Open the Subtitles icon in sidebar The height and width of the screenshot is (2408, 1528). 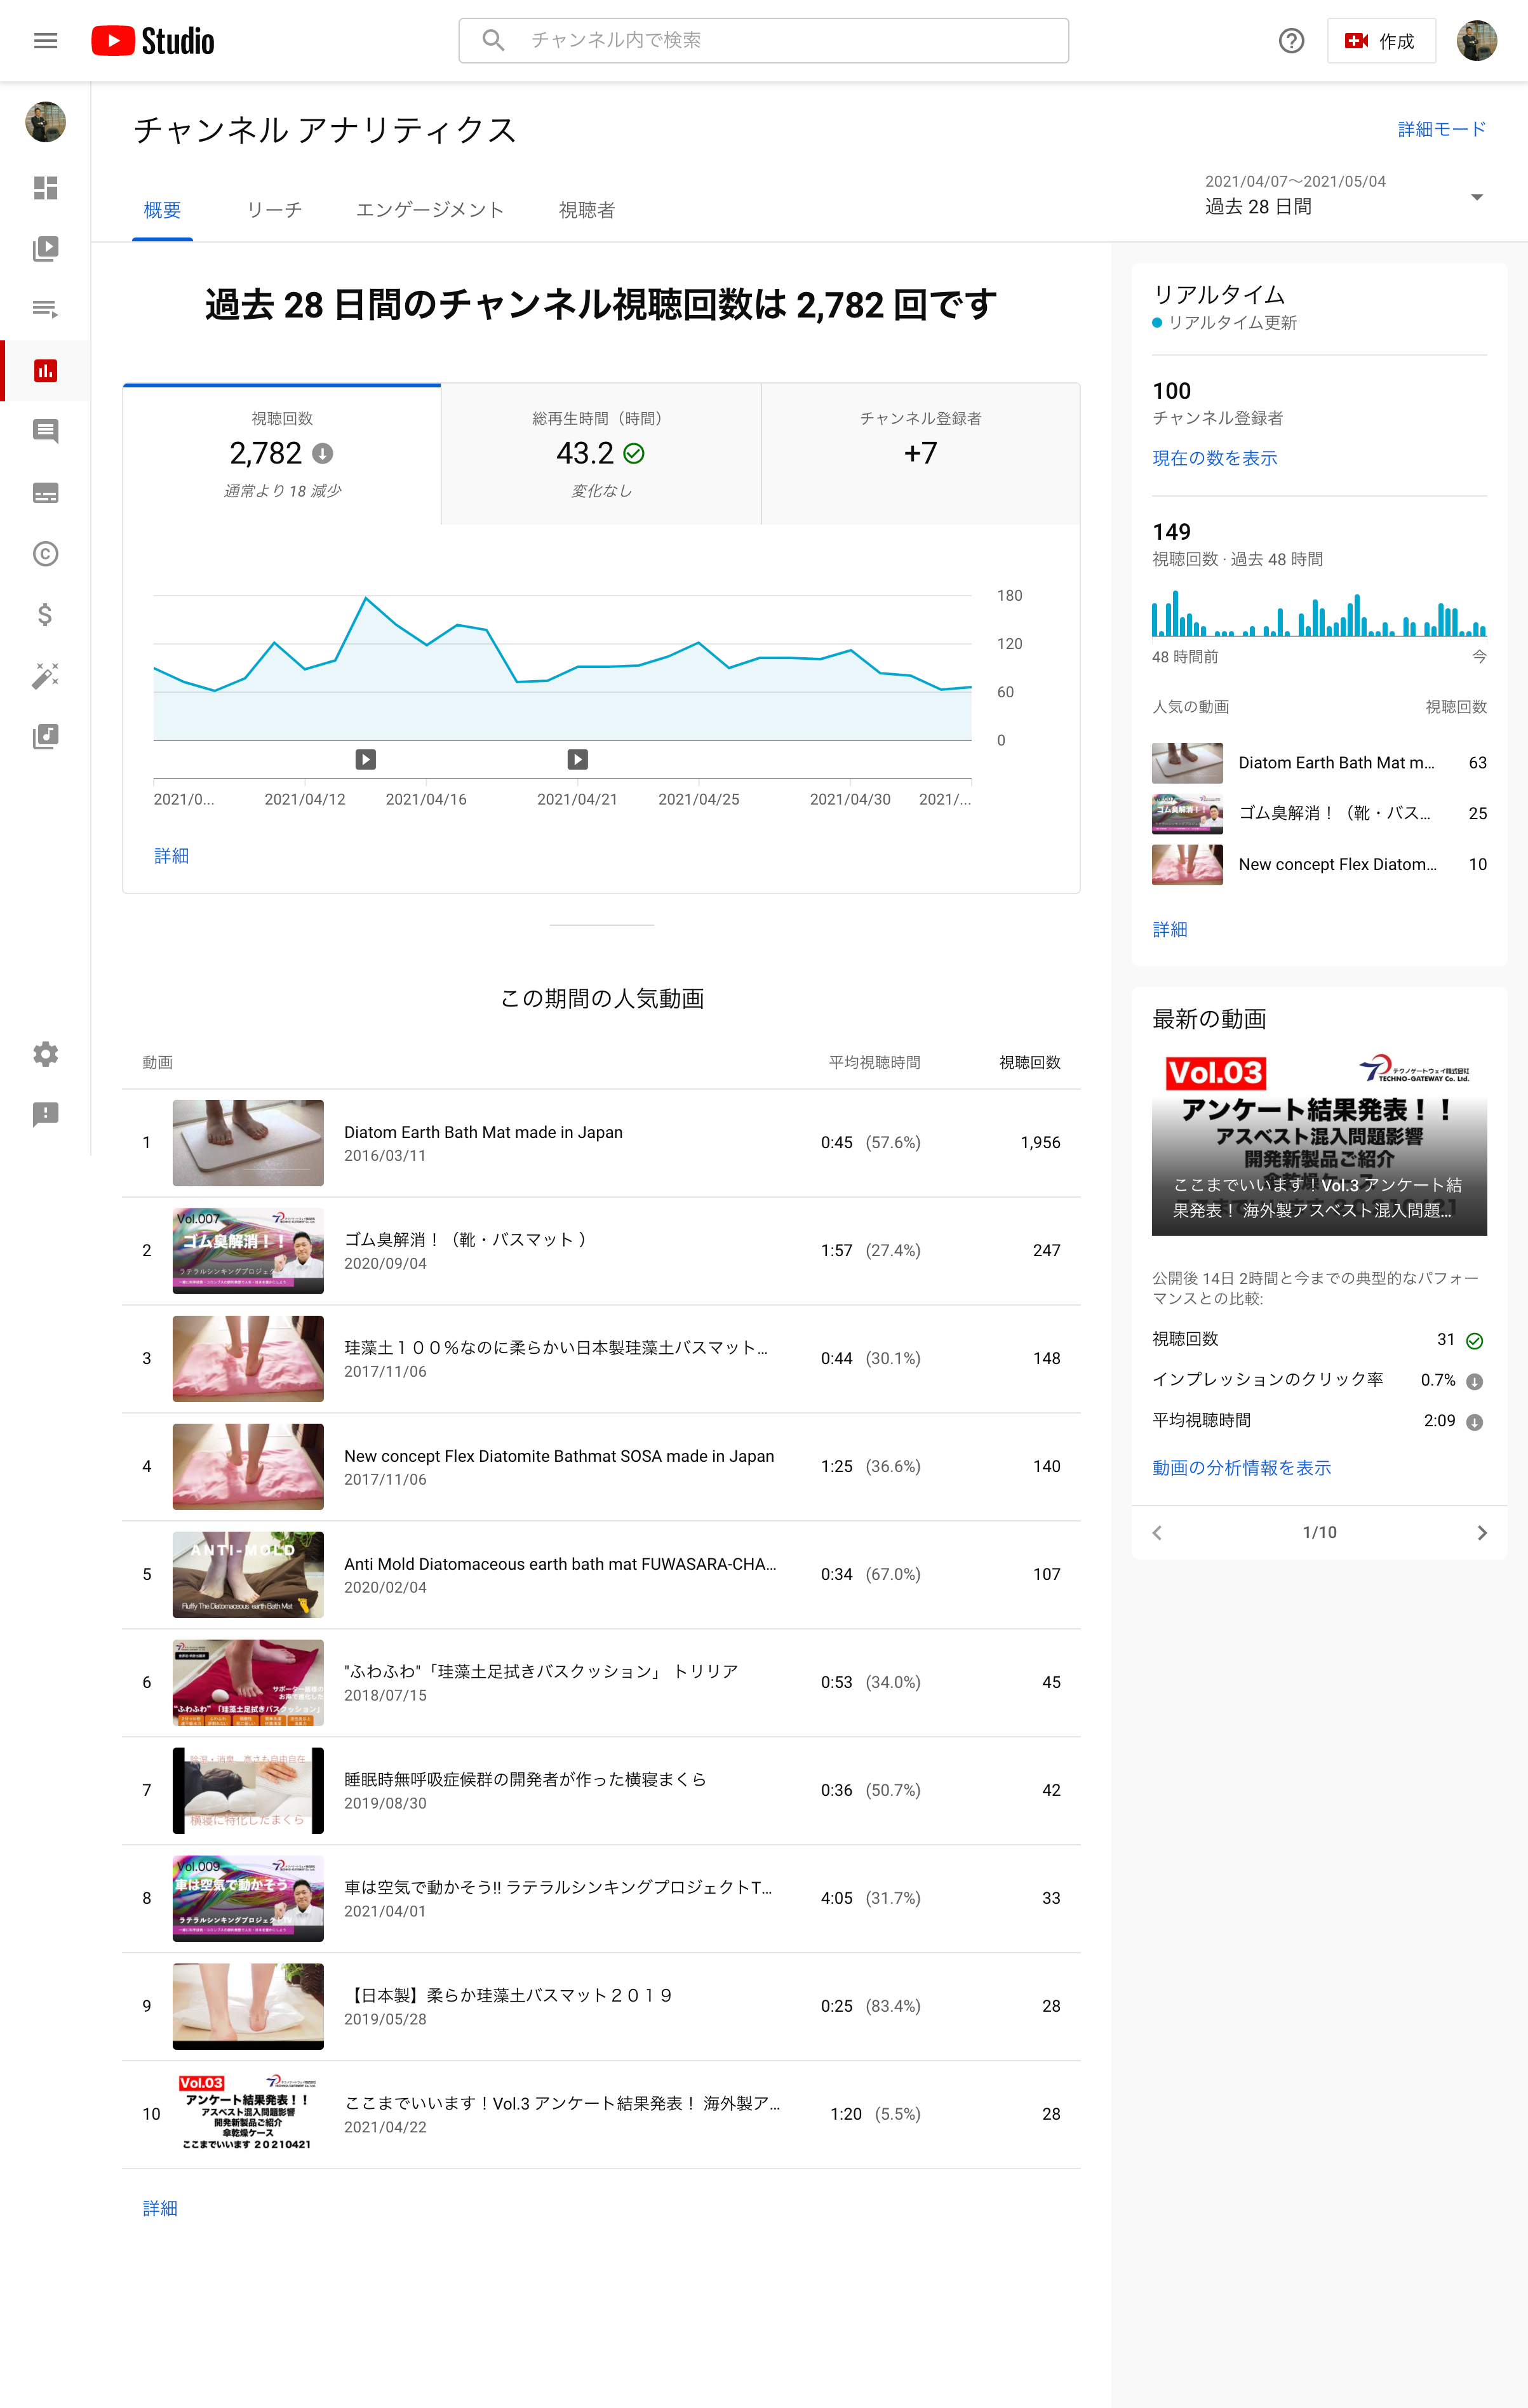[45, 493]
